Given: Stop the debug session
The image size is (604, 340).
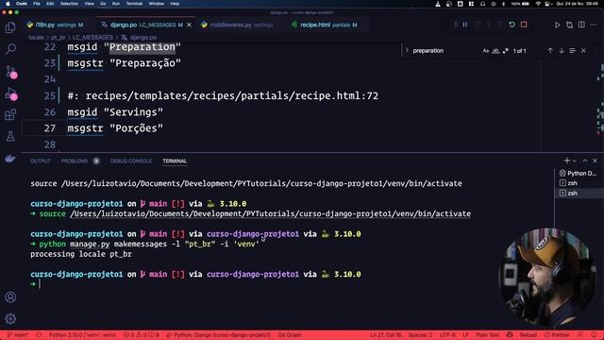Looking at the screenshot, I should pos(524,25).
